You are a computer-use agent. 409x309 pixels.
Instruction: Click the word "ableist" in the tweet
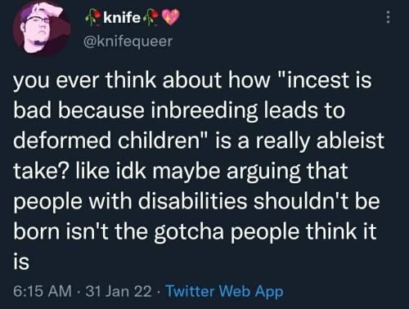[x=350, y=141]
